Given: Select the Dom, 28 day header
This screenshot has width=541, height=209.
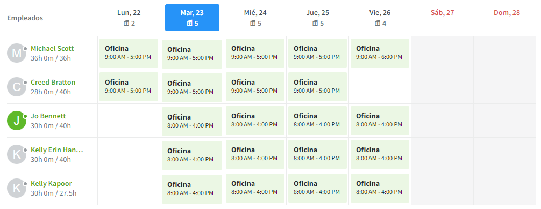Looking at the screenshot, I should (x=507, y=13).
